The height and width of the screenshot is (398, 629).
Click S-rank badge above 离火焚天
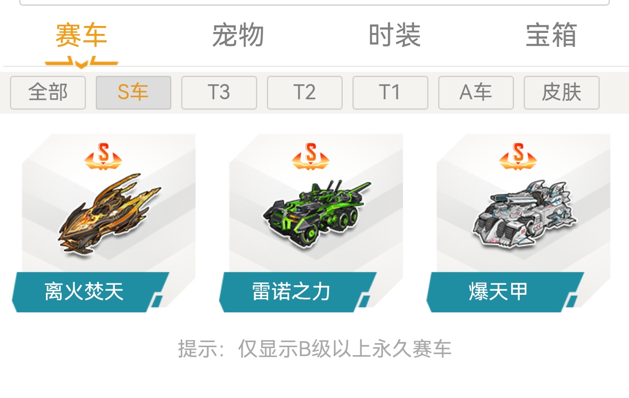103,156
